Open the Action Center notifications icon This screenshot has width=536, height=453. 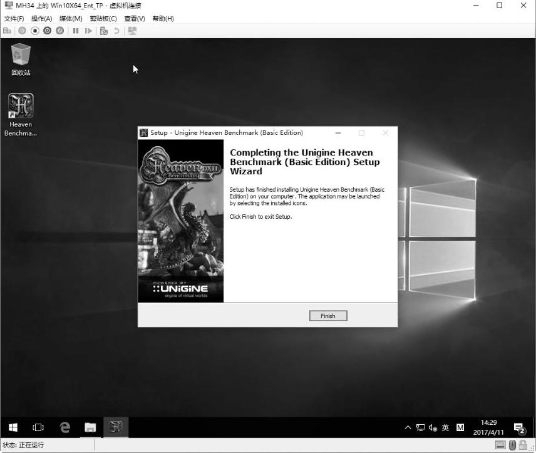tap(520, 428)
